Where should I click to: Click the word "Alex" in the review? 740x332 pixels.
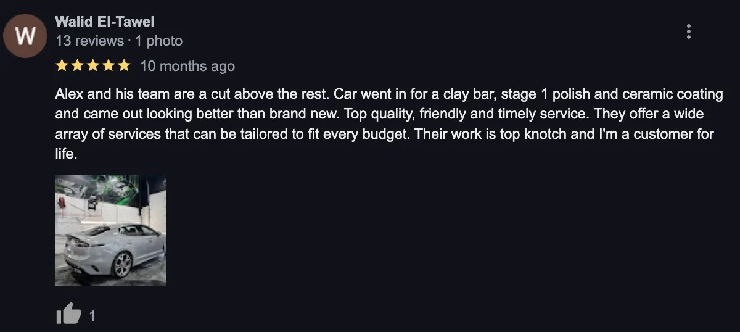(68, 95)
